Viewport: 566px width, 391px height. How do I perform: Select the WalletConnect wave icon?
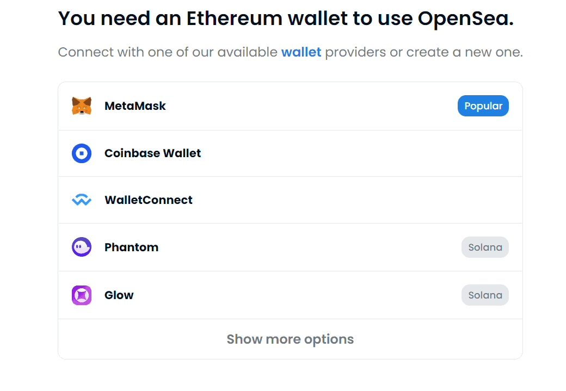[81, 200]
